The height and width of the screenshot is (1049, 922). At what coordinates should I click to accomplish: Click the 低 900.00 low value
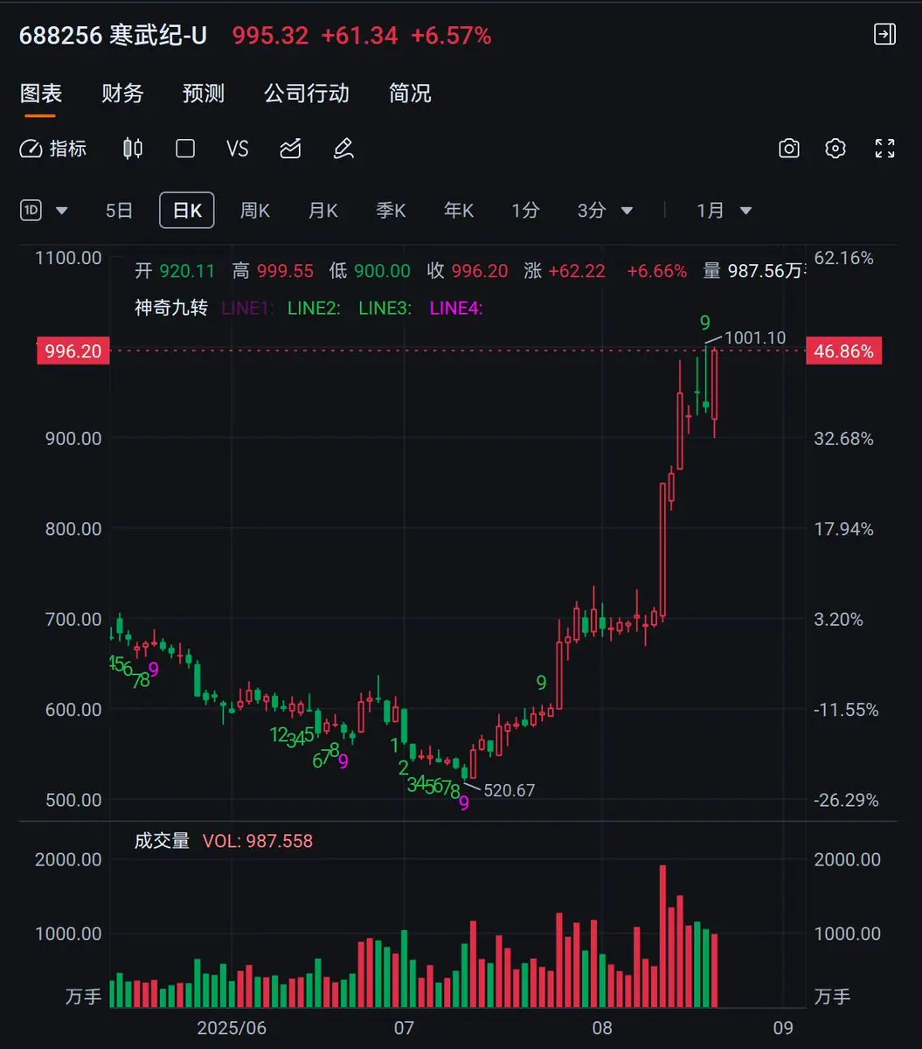pyautogui.click(x=370, y=271)
